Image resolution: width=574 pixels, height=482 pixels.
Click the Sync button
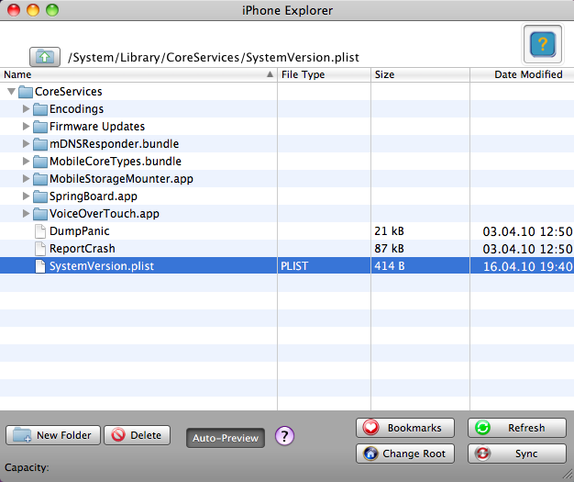point(517,454)
